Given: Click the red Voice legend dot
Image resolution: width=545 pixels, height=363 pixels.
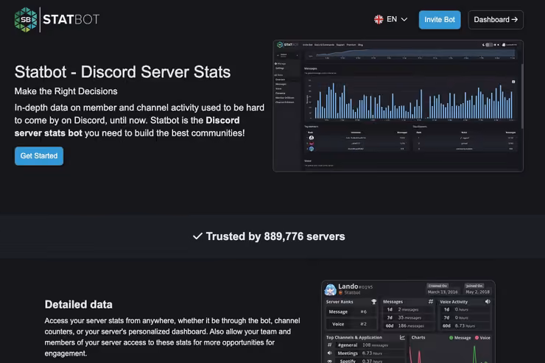Looking at the screenshot, I should 477,338.
